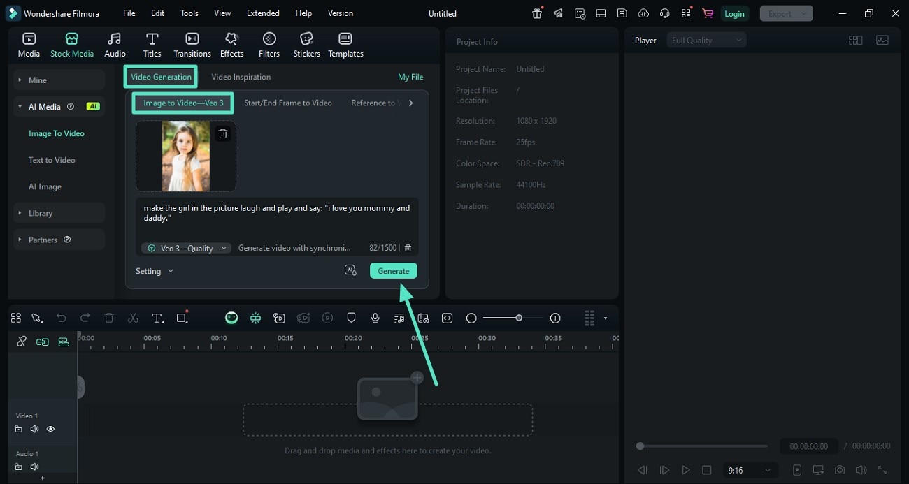Open the Titles tab
Viewport: 909px width, 484px height.
(152, 45)
